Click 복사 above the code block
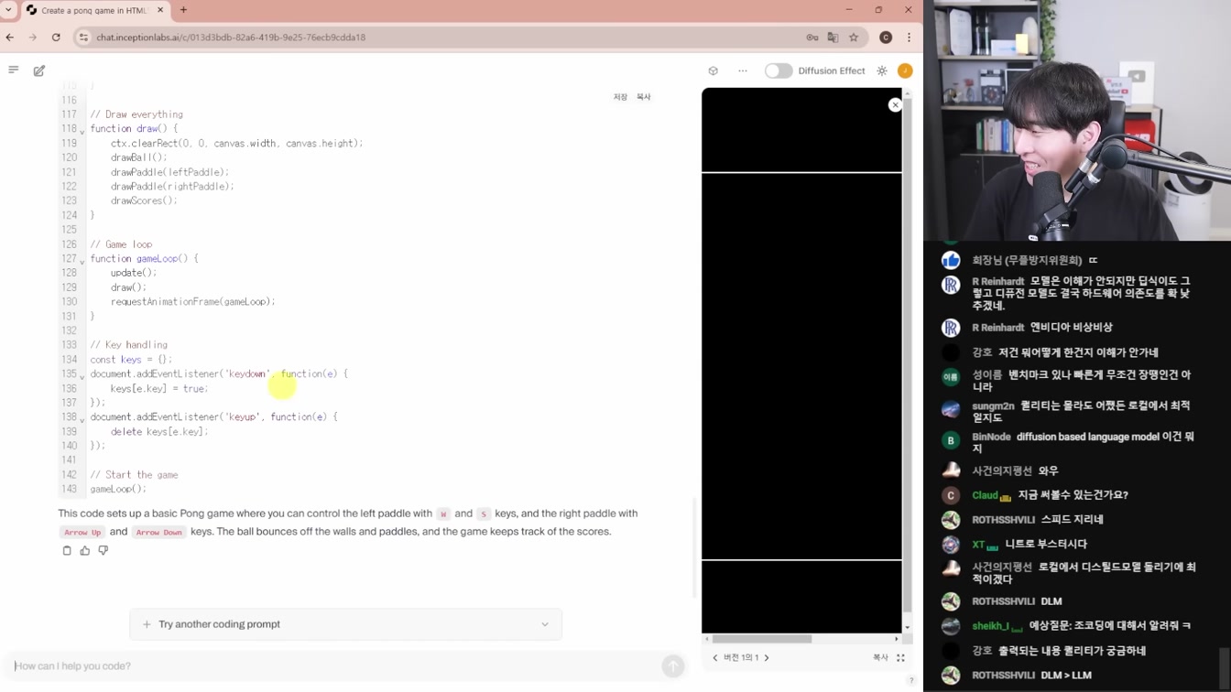 644,97
